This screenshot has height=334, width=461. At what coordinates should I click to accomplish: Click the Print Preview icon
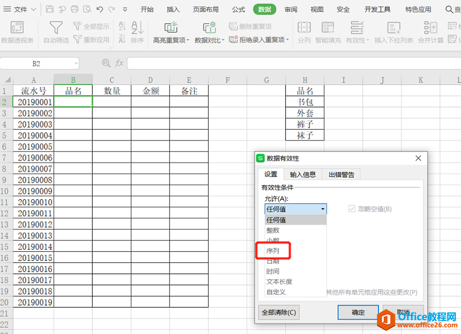point(87,9)
